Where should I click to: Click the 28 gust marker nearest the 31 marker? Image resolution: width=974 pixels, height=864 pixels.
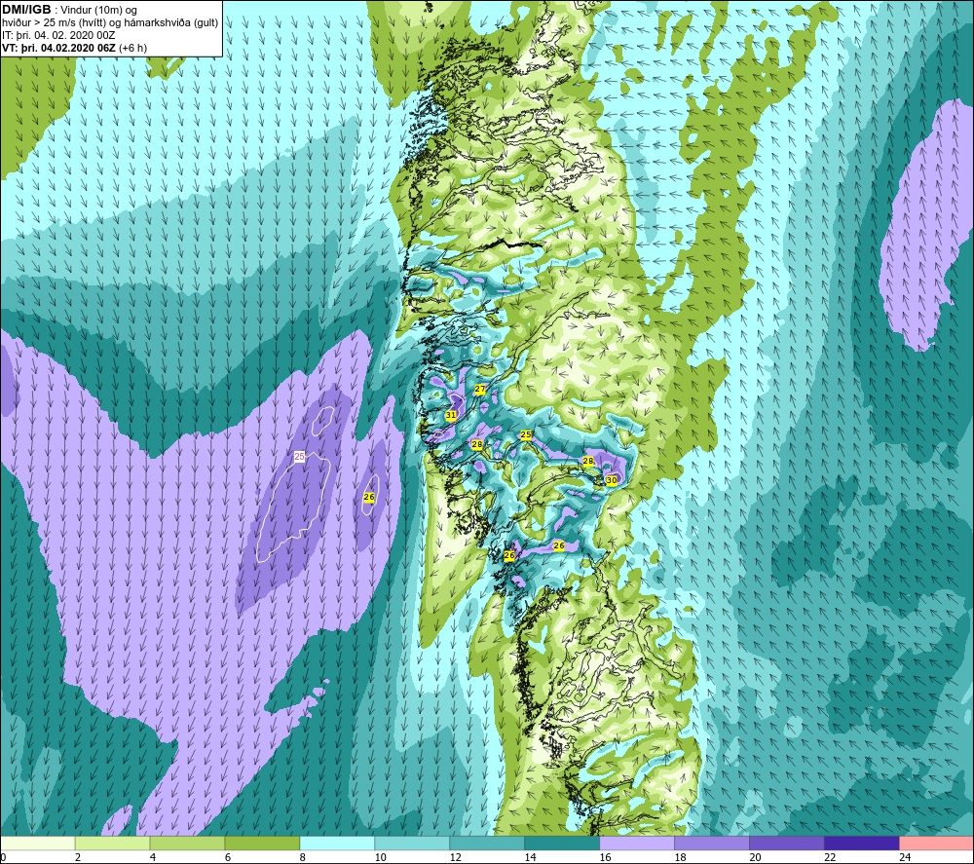point(477,444)
